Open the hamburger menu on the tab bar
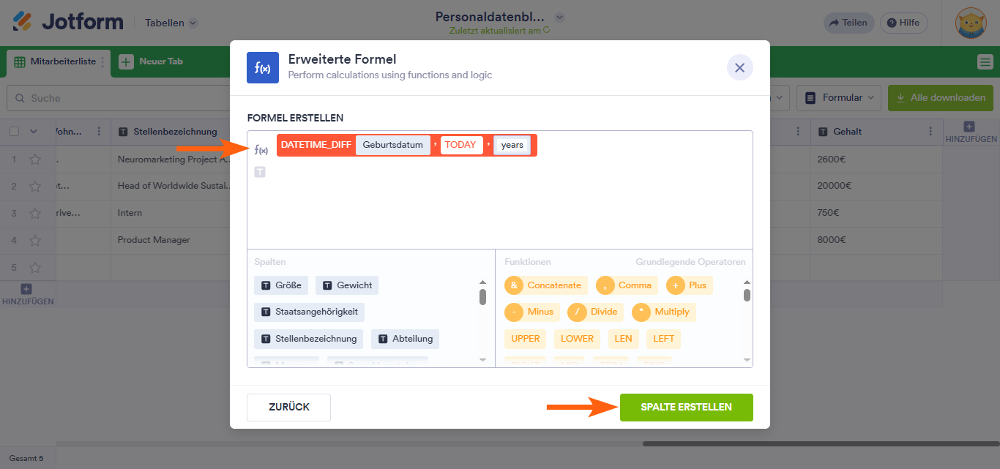Viewport: 1000px width, 469px height. pos(985,62)
